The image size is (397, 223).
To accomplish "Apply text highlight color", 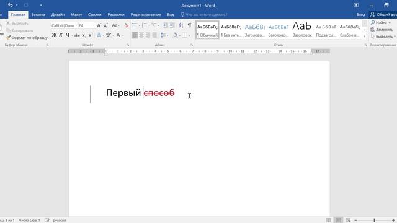I will (x=109, y=35).
